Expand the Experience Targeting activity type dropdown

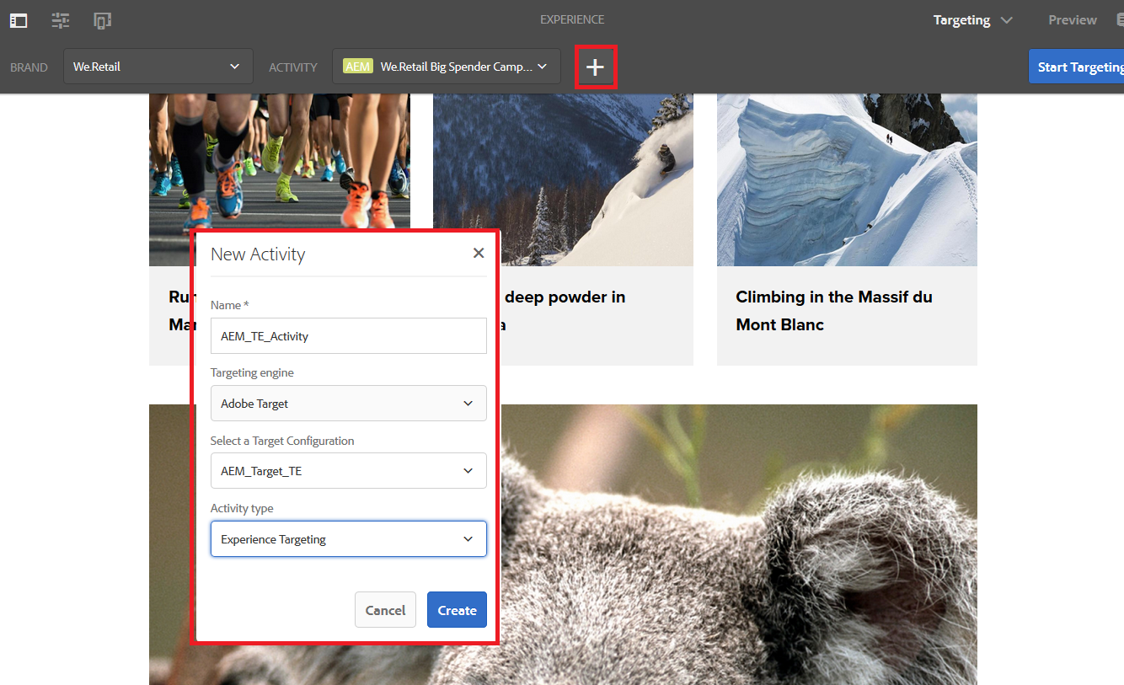[x=349, y=539]
